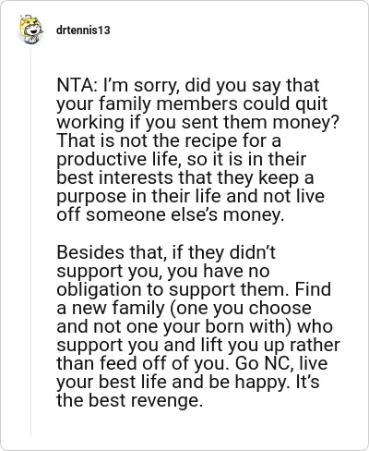Viewport: 369px width, 451px height.
Task: Select the 'Besides that' second paragraph
Action: [198, 326]
